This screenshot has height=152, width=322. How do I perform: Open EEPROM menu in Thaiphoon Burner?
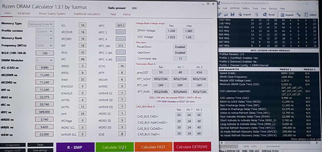click(234, 9)
